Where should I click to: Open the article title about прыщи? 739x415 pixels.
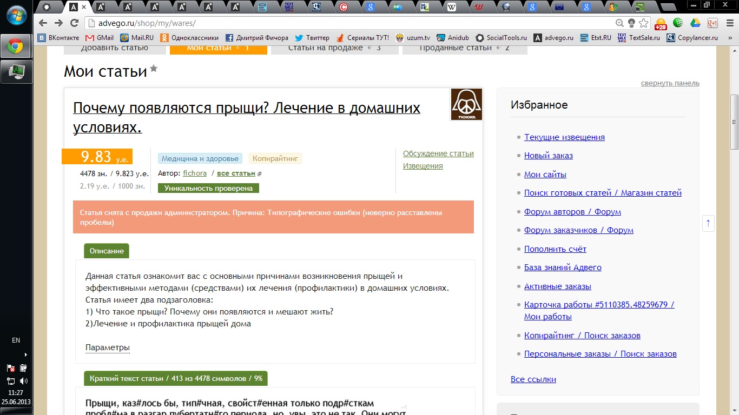point(247,117)
